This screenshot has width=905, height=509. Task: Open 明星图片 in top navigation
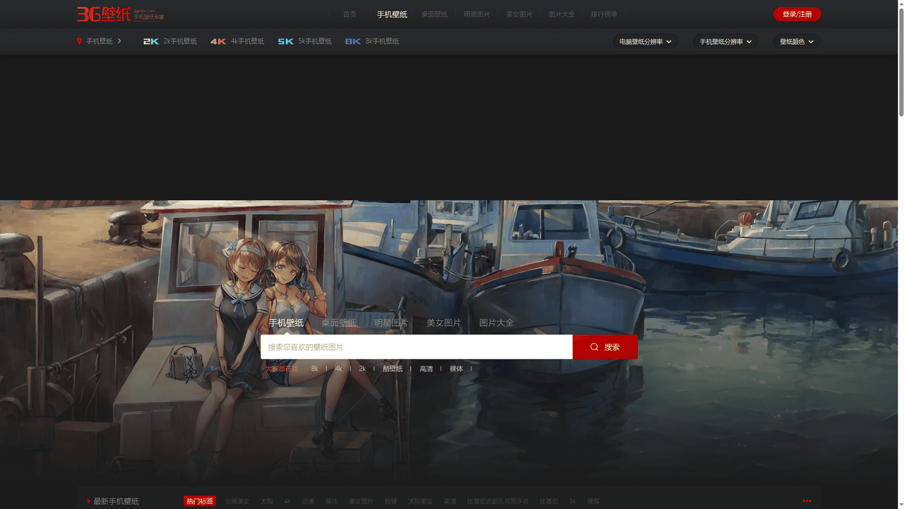(477, 14)
